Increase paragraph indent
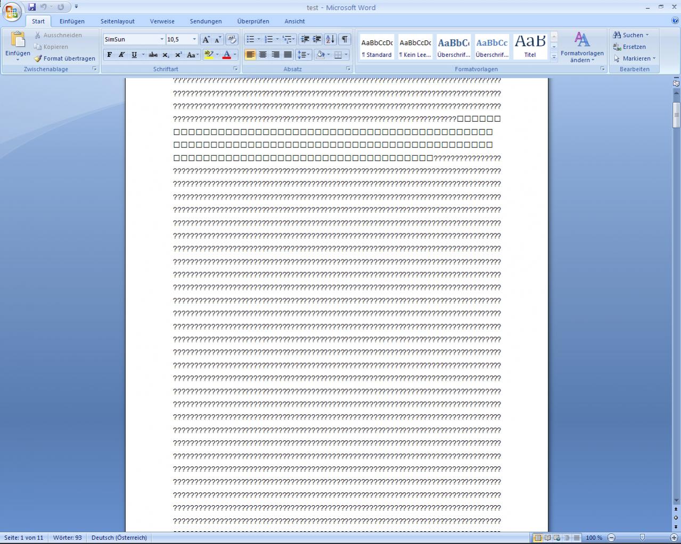 click(x=317, y=39)
